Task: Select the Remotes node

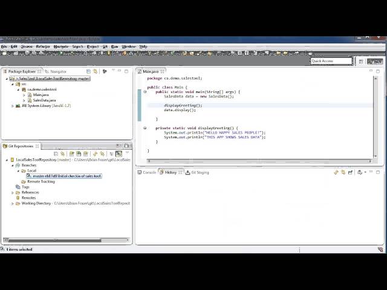Action: [x=26, y=198]
